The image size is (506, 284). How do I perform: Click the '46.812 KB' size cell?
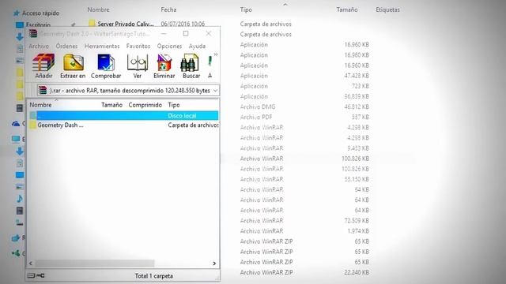[x=357, y=106]
